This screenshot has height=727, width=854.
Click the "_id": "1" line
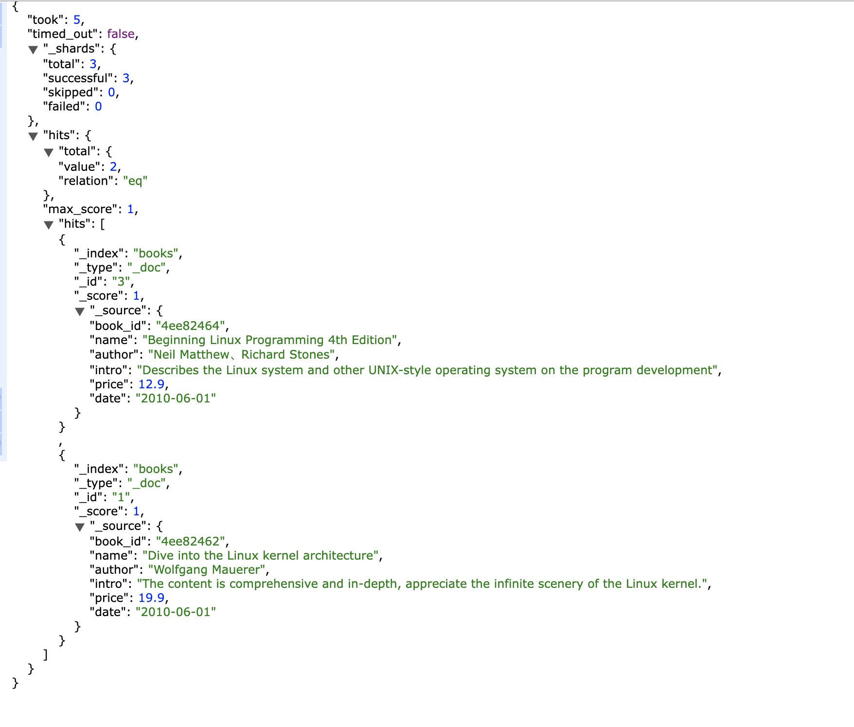coord(104,497)
